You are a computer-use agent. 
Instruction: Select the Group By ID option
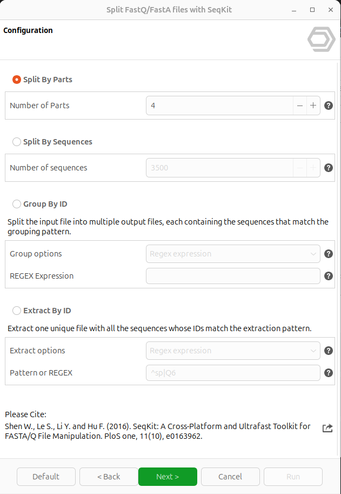click(x=17, y=204)
